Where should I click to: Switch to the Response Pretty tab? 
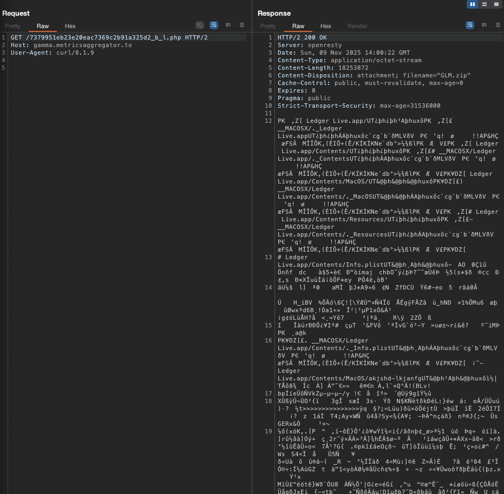(268, 26)
